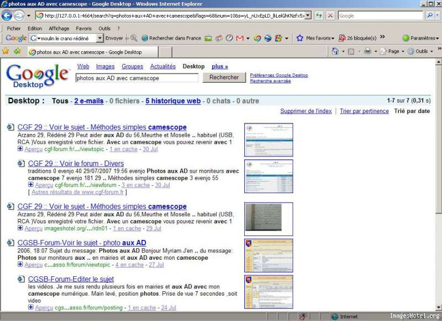The width and height of the screenshot is (442, 321).
Task: Click the Add to Favorites star-plus icon
Action: coord(17,51)
